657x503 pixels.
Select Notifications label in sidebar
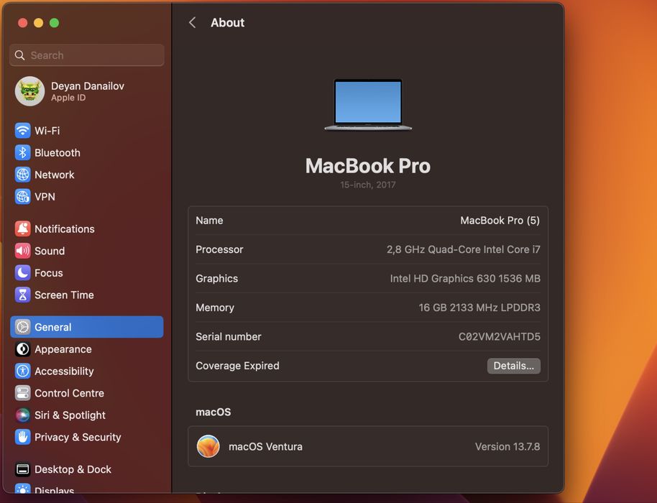tap(65, 229)
